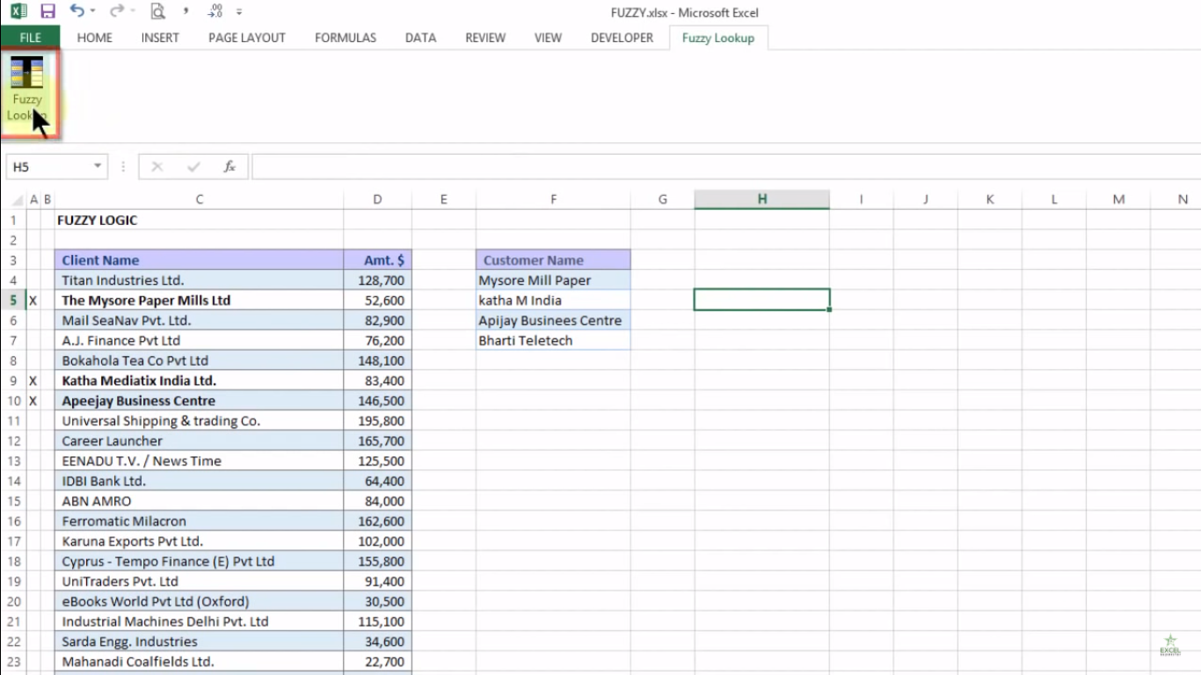Select cell EENADU T.V. / News Time
This screenshot has height=675, width=1201.
[x=200, y=461]
